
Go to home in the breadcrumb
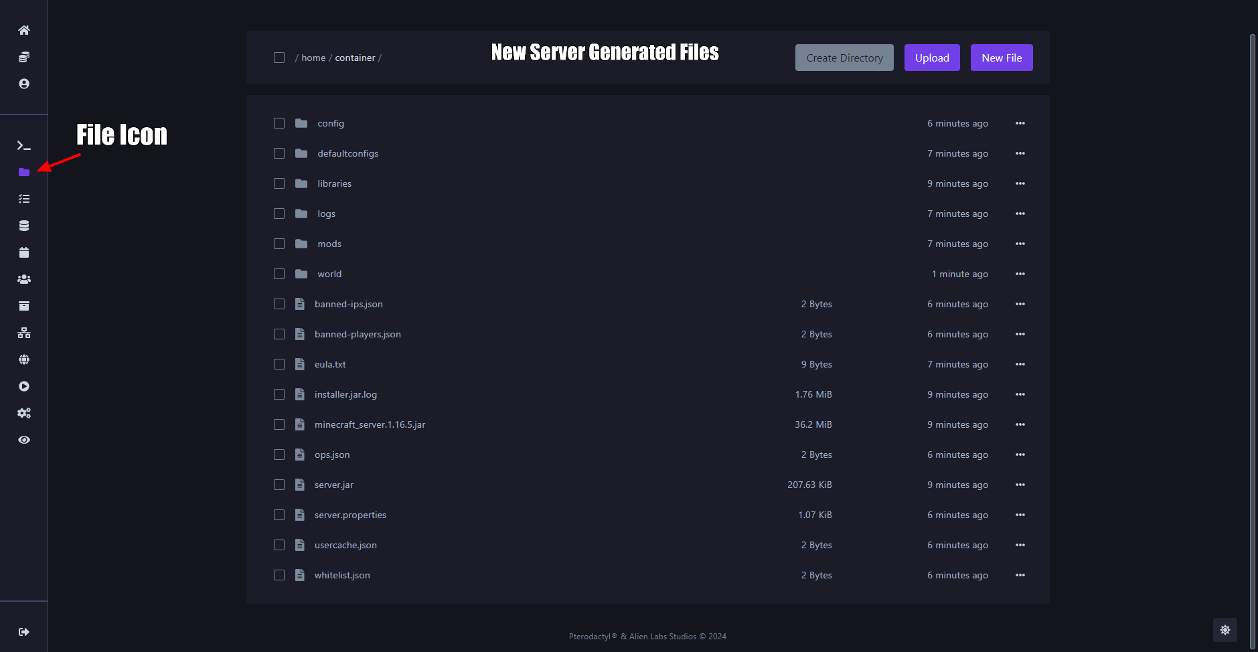[x=313, y=58]
